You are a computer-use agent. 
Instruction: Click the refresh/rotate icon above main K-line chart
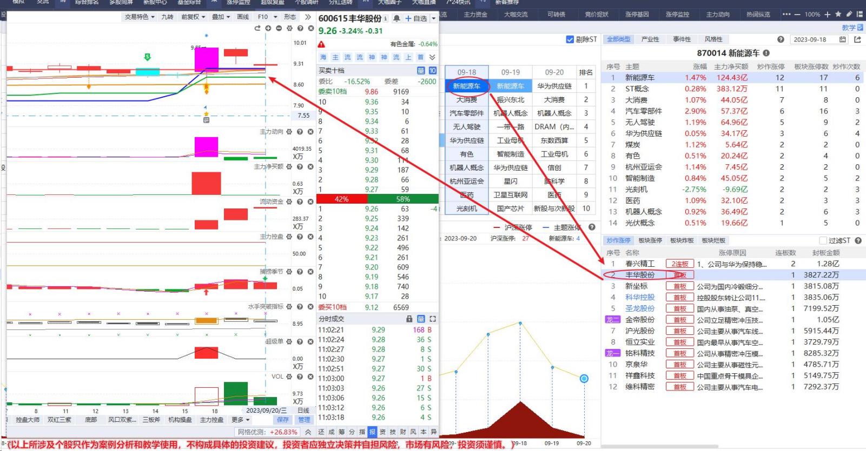(x=257, y=28)
